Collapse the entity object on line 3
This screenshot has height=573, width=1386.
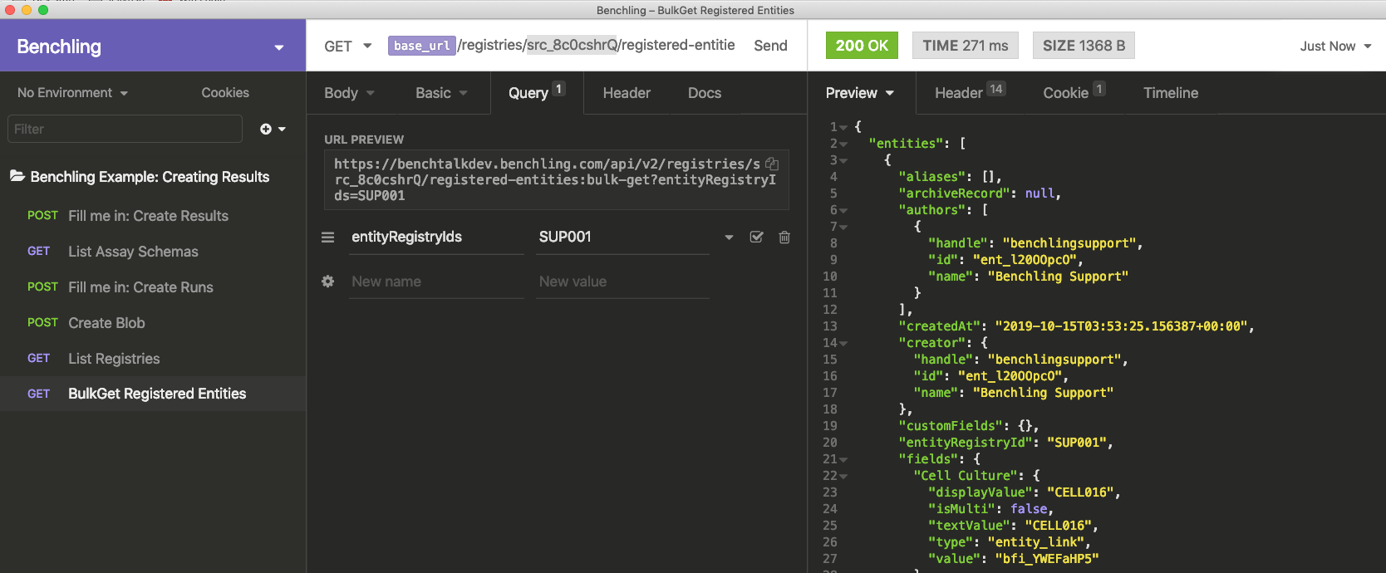click(843, 160)
